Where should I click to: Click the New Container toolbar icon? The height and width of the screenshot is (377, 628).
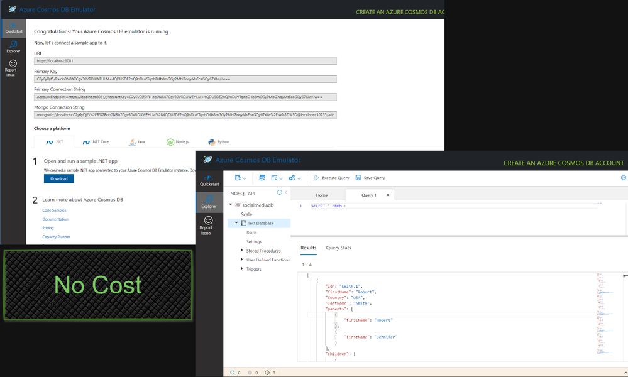pyautogui.click(x=238, y=178)
